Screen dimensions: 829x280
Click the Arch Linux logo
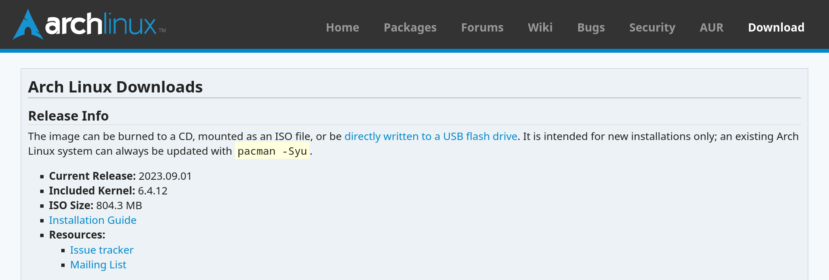pos(89,24)
